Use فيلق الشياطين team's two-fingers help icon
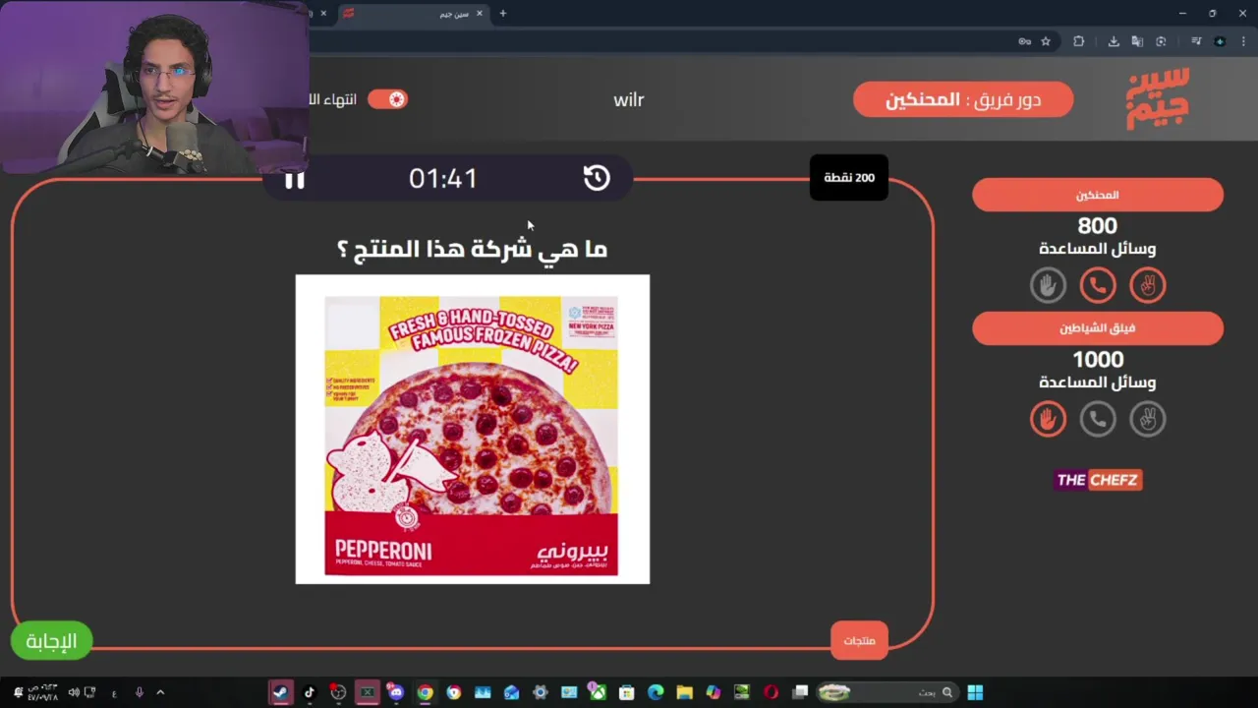The width and height of the screenshot is (1258, 708). pyautogui.click(x=1147, y=419)
